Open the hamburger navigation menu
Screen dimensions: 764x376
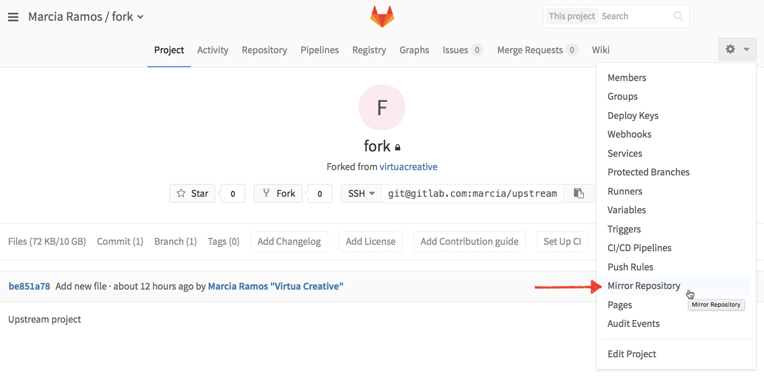pos(13,16)
